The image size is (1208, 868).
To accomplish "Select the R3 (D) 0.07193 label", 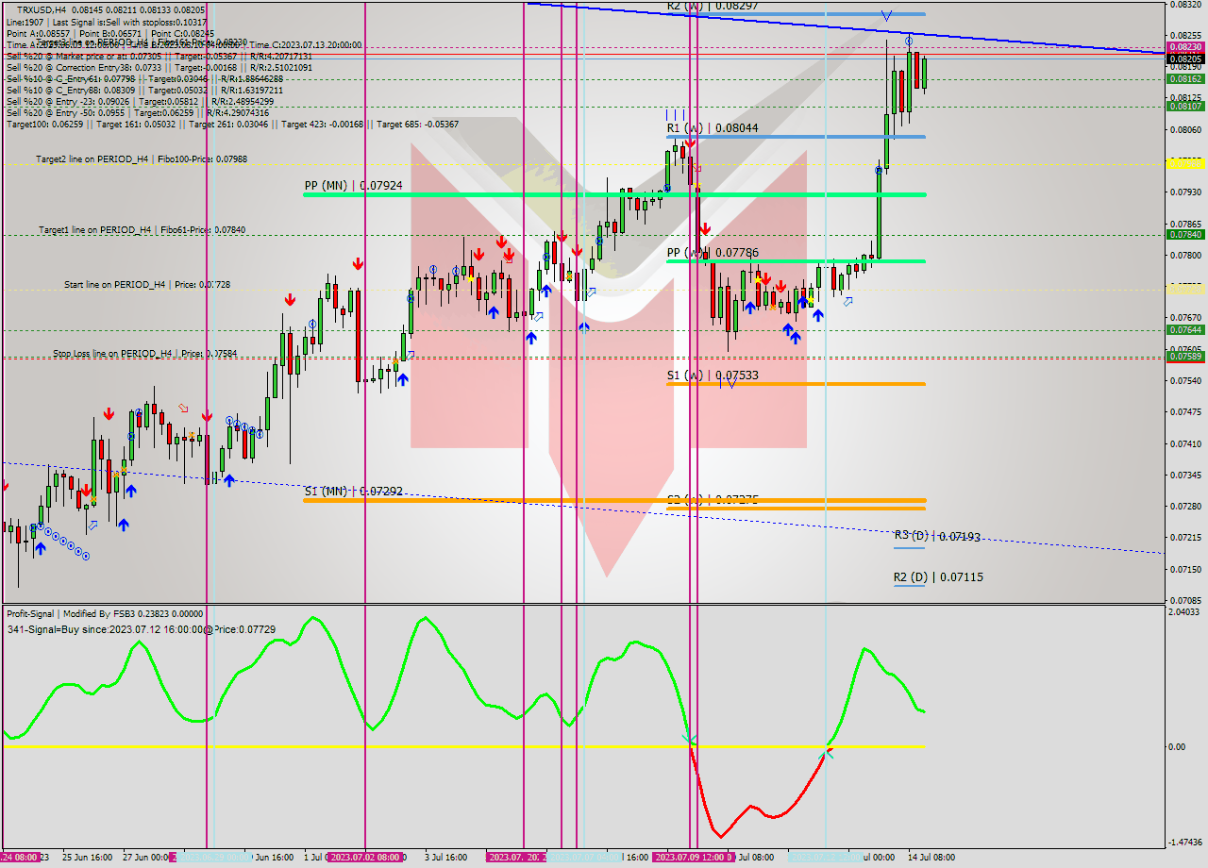I will pyautogui.click(x=937, y=536).
